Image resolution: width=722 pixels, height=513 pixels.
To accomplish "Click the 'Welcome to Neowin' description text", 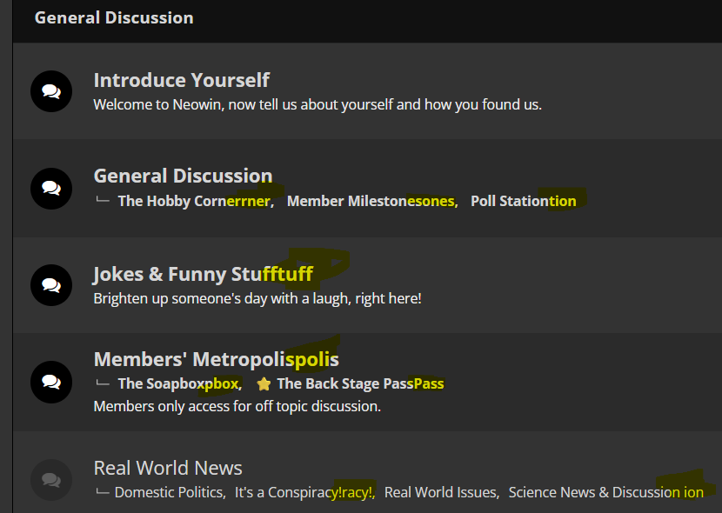I will coord(318,104).
